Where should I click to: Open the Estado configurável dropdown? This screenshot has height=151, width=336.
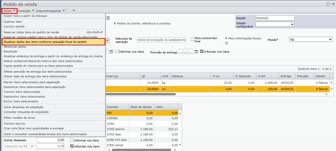click(275, 24)
